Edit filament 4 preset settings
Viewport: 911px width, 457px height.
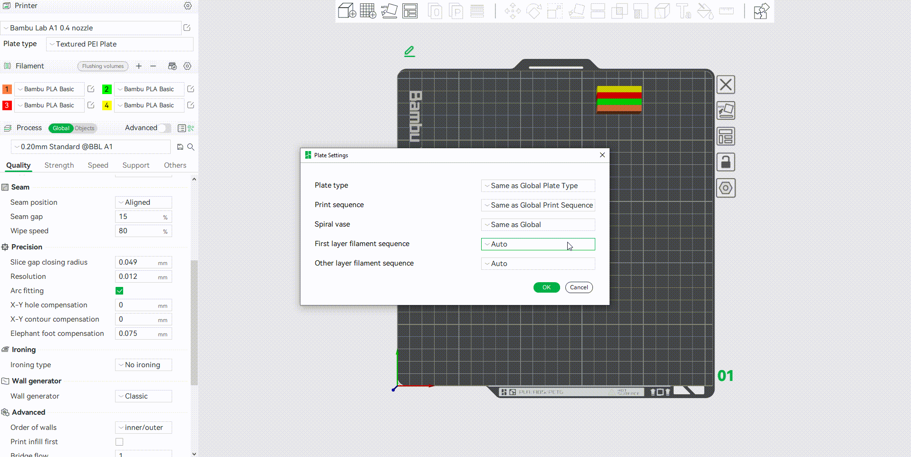pos(191,105)
